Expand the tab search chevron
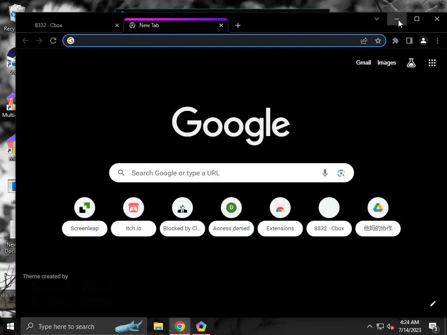This screenshot has width=447, height=335. tap(377, 19)
